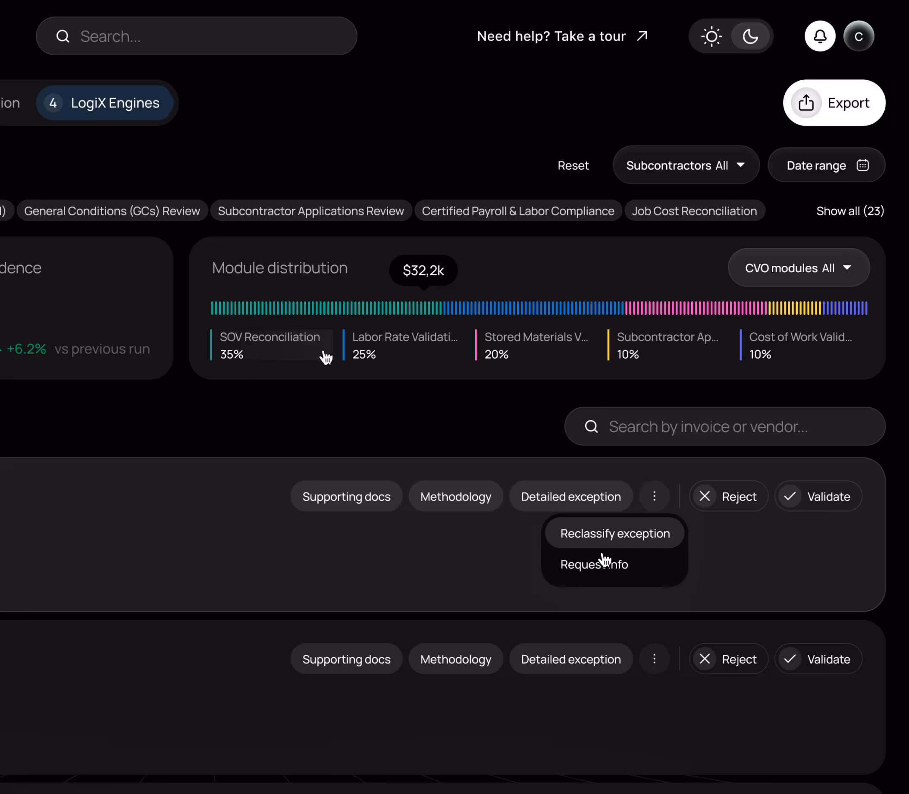Switch to light mode sun icon
The height and width of the screenshot is (794, 909).
712,36
